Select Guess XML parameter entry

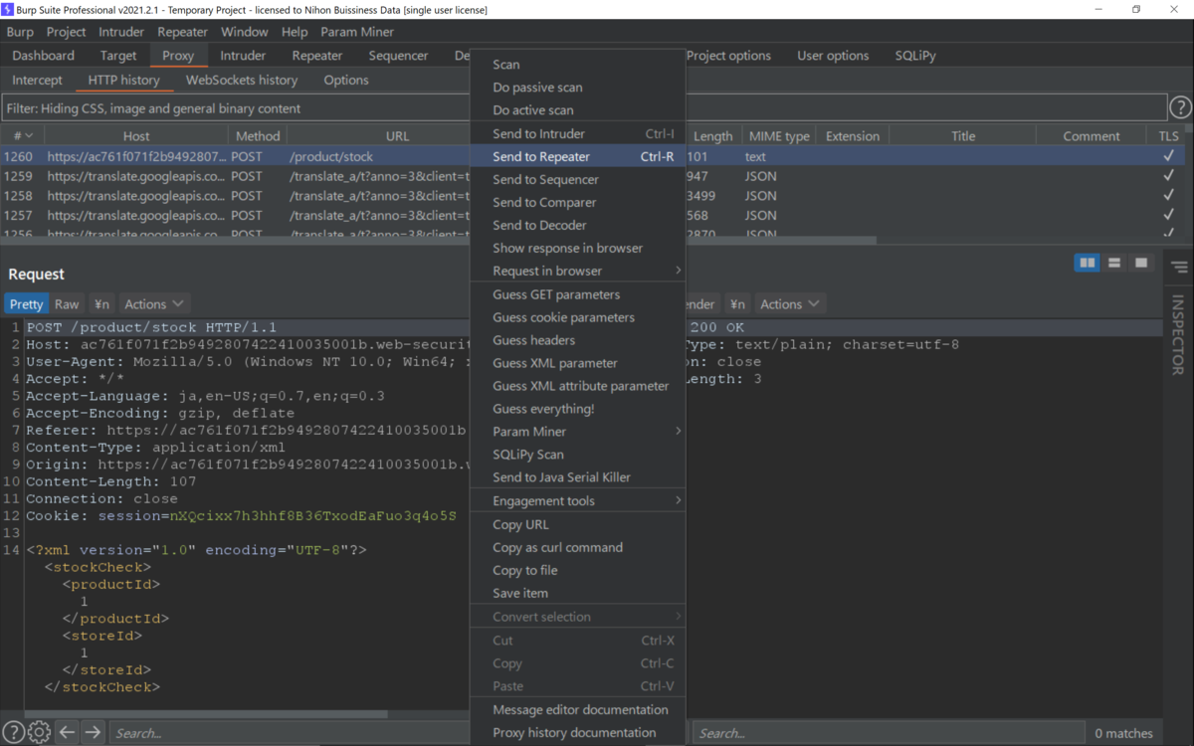(x=577, y=363)
